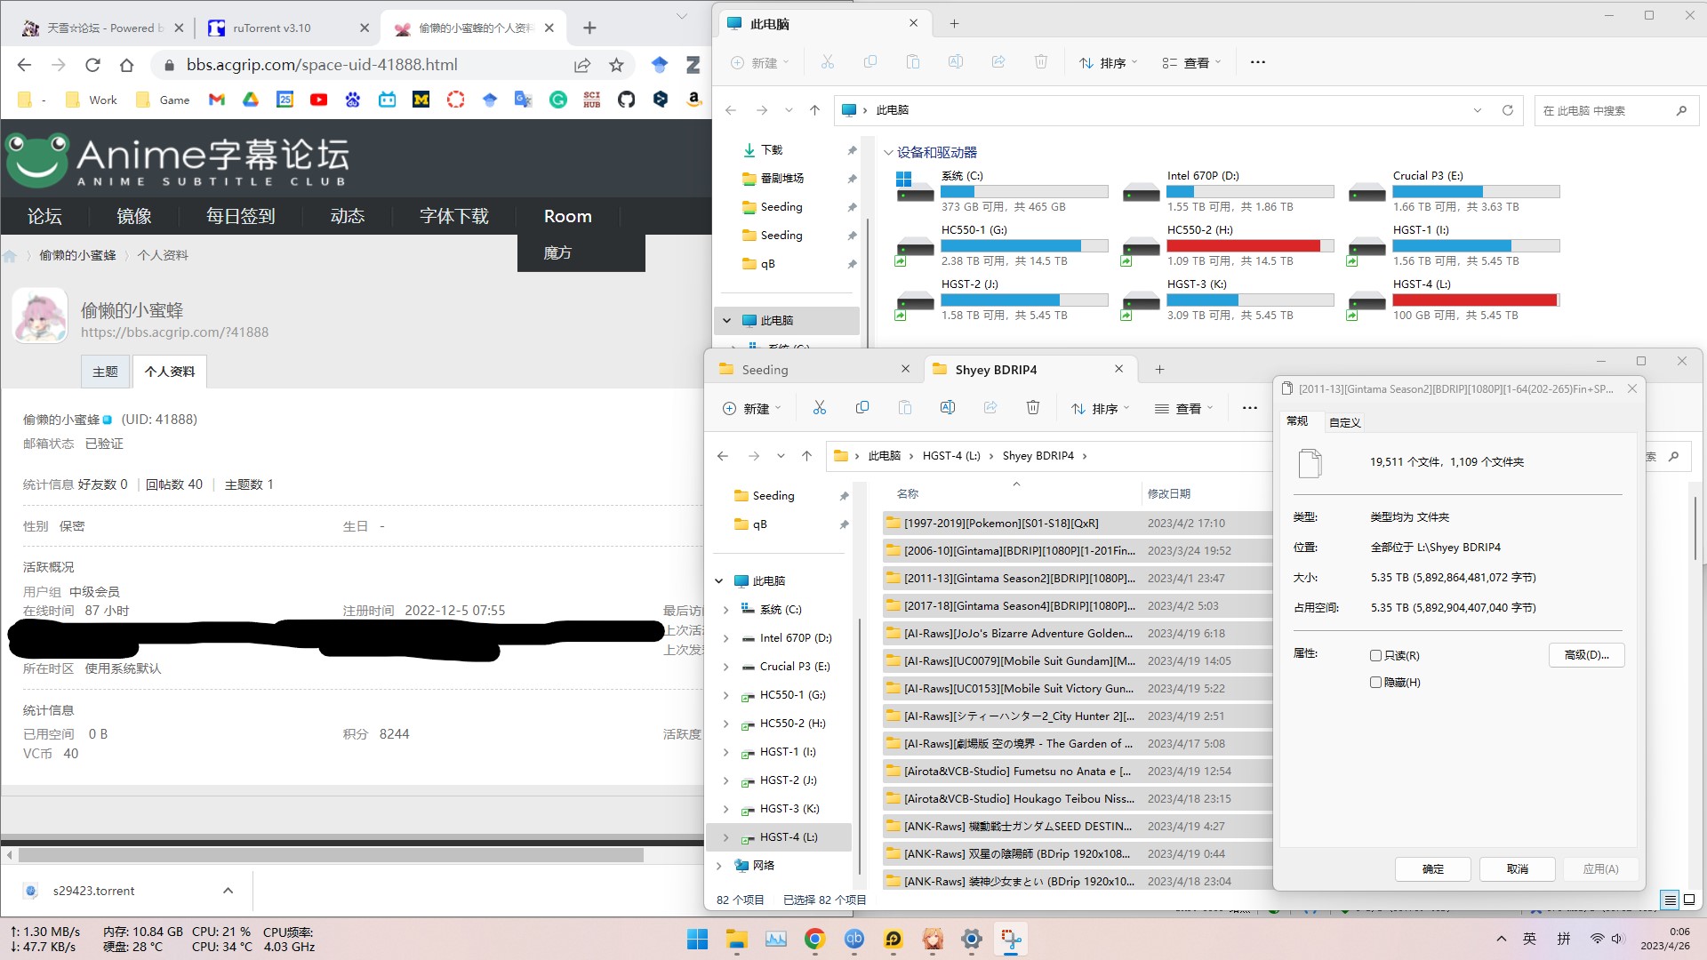1707x960 pixels.
Task: Open Windows Start menu
Action: 698,939
